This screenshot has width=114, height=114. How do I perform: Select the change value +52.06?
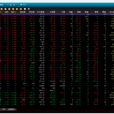(6, 21)
